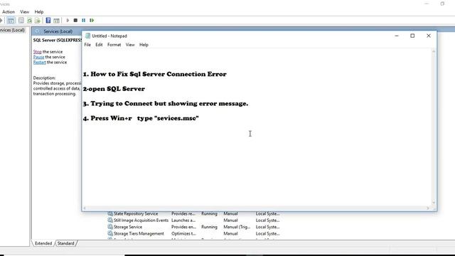Click Show/Hide Console Tree toolbar icon
Image resolution: width=455 pixels, height=256 pixels.
tap(11, 21)
